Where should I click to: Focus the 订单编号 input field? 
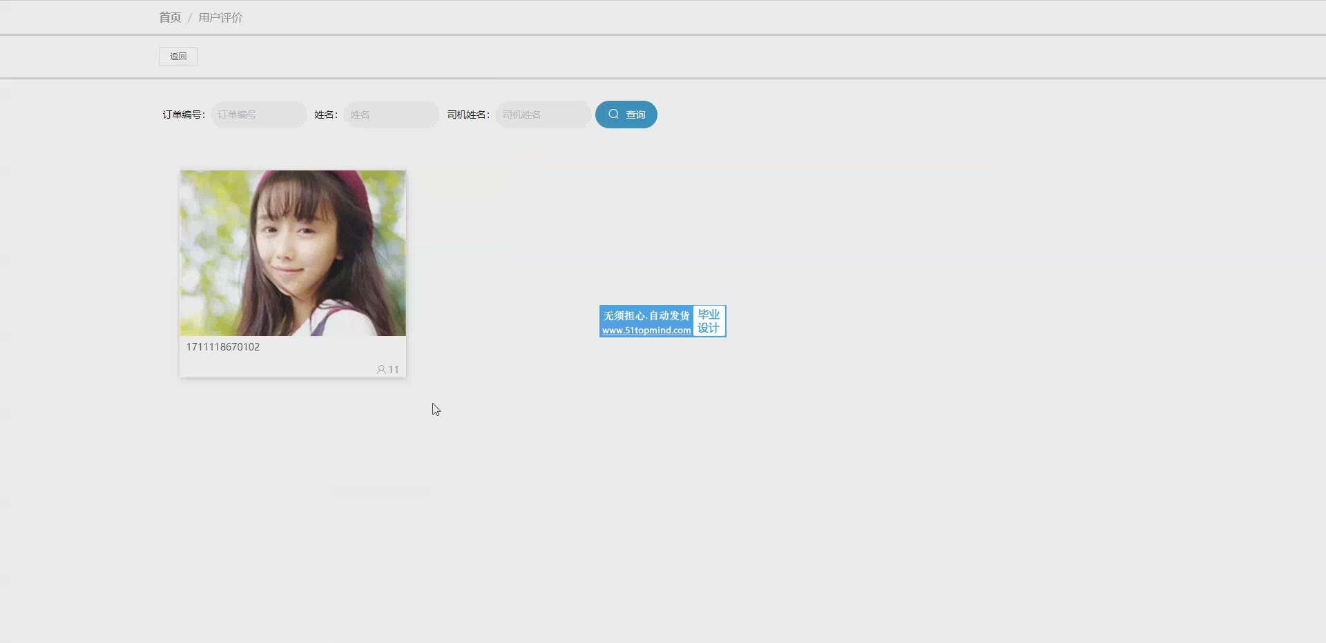coord(259,115)
